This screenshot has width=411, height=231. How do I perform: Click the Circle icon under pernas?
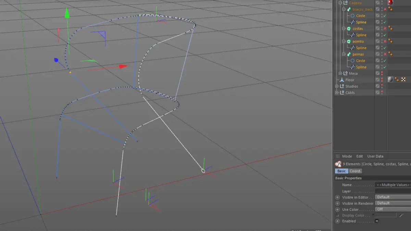point(352,61)
